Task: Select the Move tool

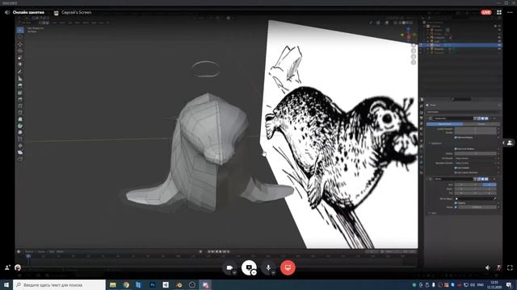Action: click(x=20, y=44)
